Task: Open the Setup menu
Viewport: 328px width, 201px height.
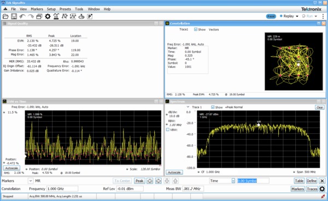Action: click(x=51, y=9)
